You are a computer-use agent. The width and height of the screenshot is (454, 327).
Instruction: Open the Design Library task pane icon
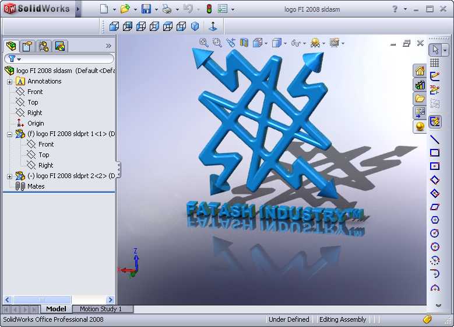pyautogui.click(x=420, y=85)
